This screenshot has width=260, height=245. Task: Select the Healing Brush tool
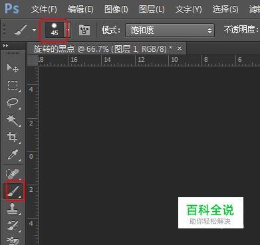[x=13, y=174]
